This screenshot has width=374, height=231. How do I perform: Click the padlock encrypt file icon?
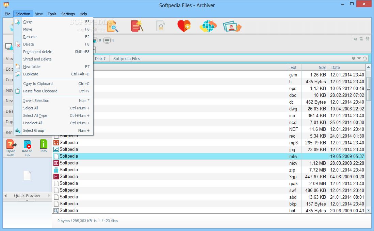(161, 26)
